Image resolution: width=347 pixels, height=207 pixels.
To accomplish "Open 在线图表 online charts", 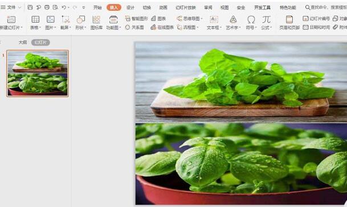I will click(162, 27).
